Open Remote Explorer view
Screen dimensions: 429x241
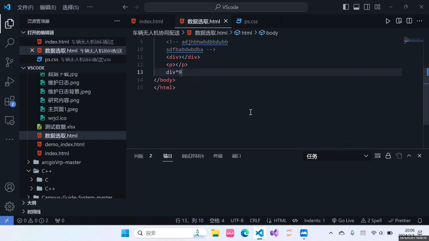point(9,120)
